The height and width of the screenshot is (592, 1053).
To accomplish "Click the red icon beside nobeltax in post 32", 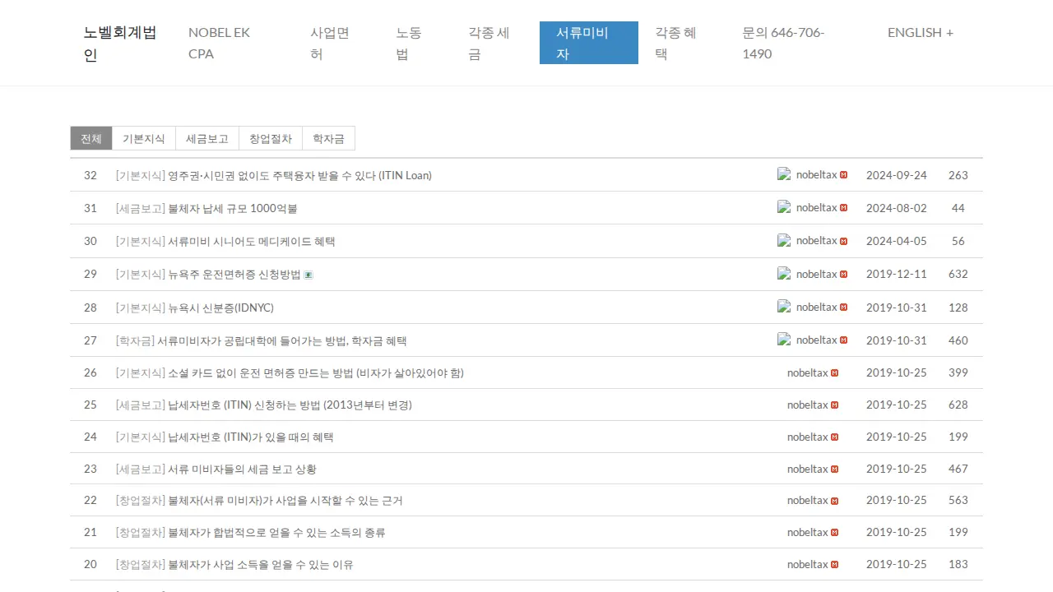I will [844, 175].
